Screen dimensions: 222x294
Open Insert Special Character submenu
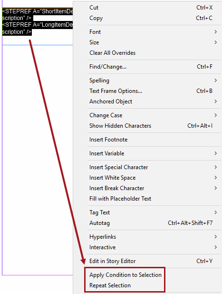pos(147,167)
